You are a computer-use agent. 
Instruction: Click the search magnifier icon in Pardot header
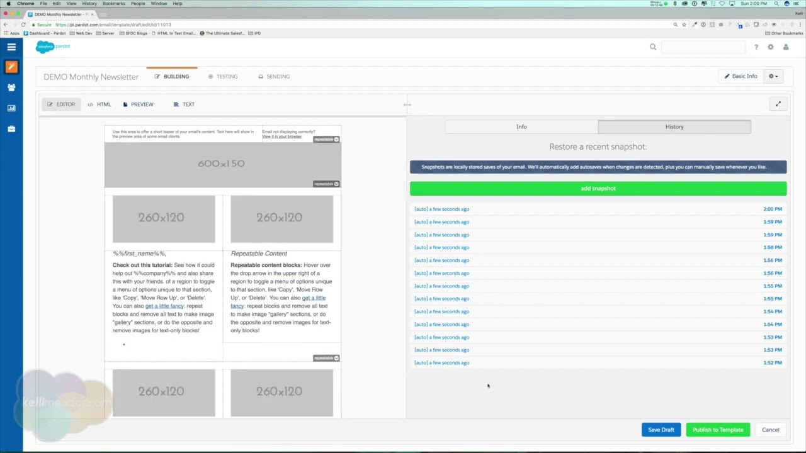(x=653, y=47)
